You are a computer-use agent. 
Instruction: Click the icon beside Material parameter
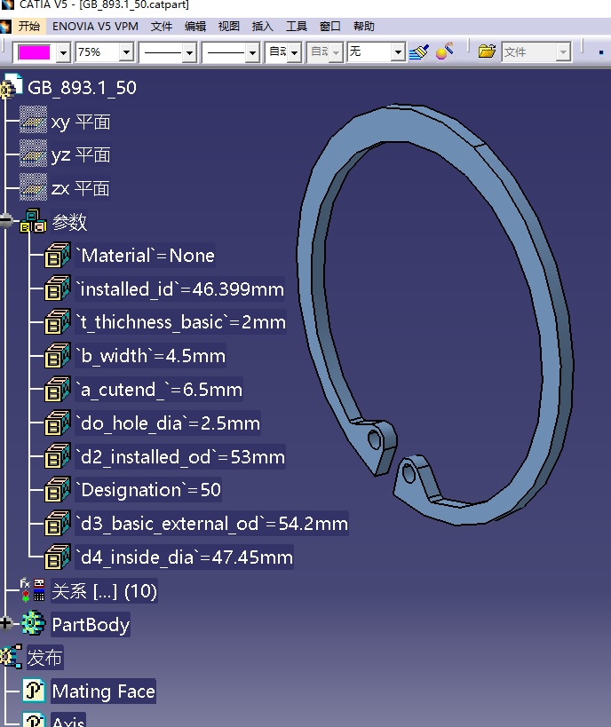click(58, 255)
